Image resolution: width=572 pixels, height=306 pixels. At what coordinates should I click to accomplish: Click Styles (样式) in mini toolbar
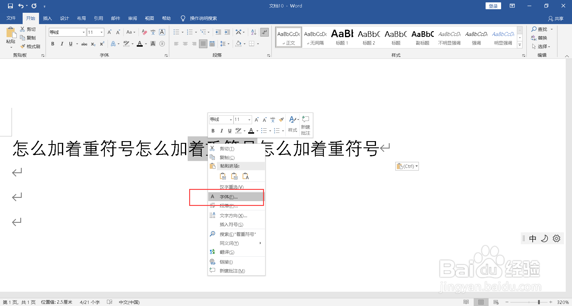click(293, 124)
